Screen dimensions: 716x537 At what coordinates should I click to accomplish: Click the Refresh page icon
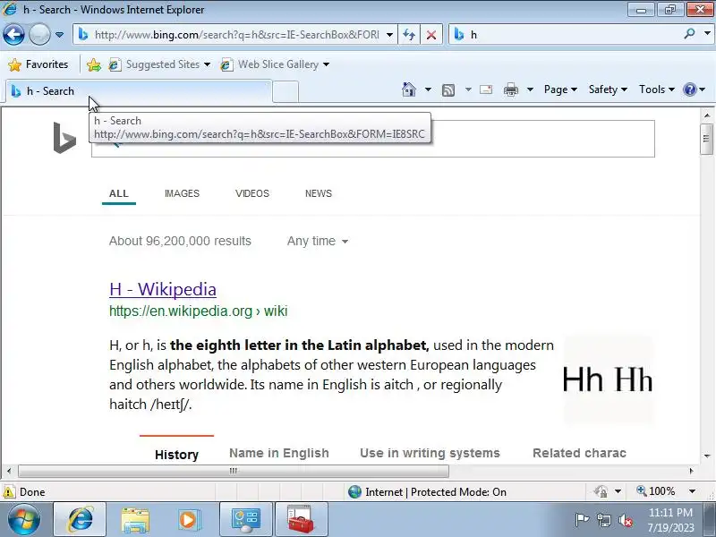[x=409, y=35]
